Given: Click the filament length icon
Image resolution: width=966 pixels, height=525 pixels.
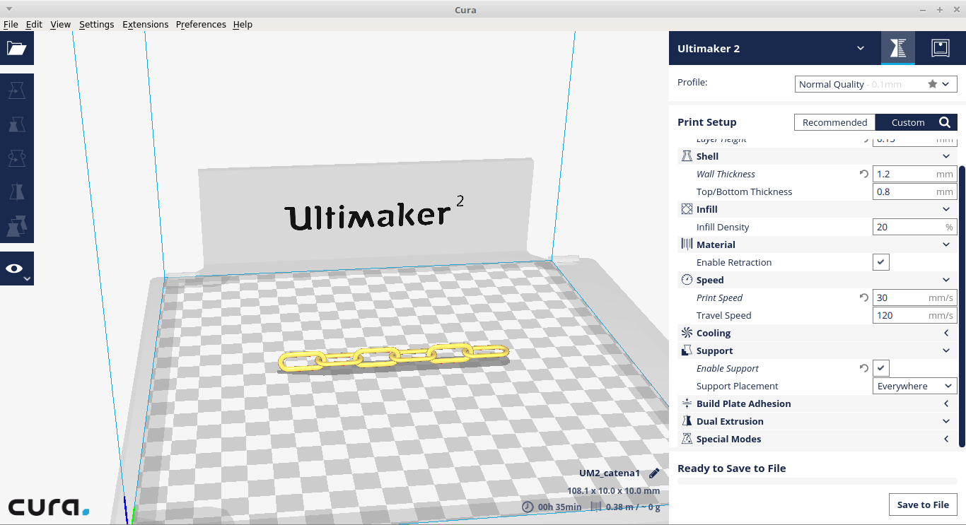Looking at the screenshot, I should (595, 507).
